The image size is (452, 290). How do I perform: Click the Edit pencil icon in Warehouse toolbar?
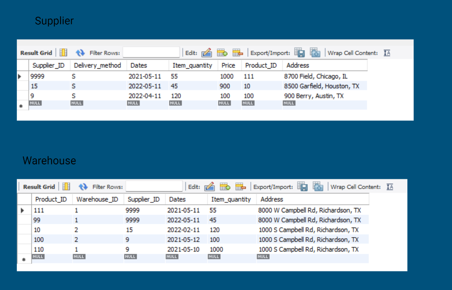tap(209, 186)
